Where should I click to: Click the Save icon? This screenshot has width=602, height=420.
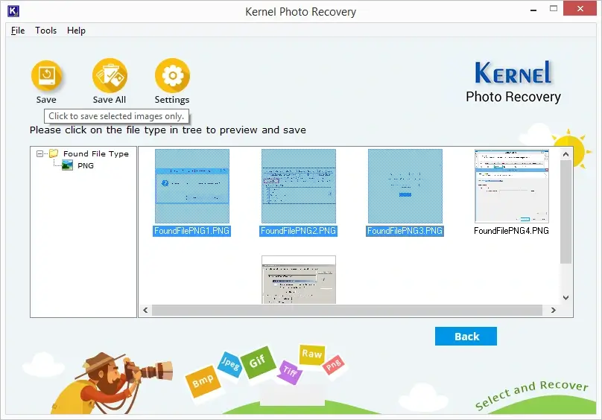[46, 77]
